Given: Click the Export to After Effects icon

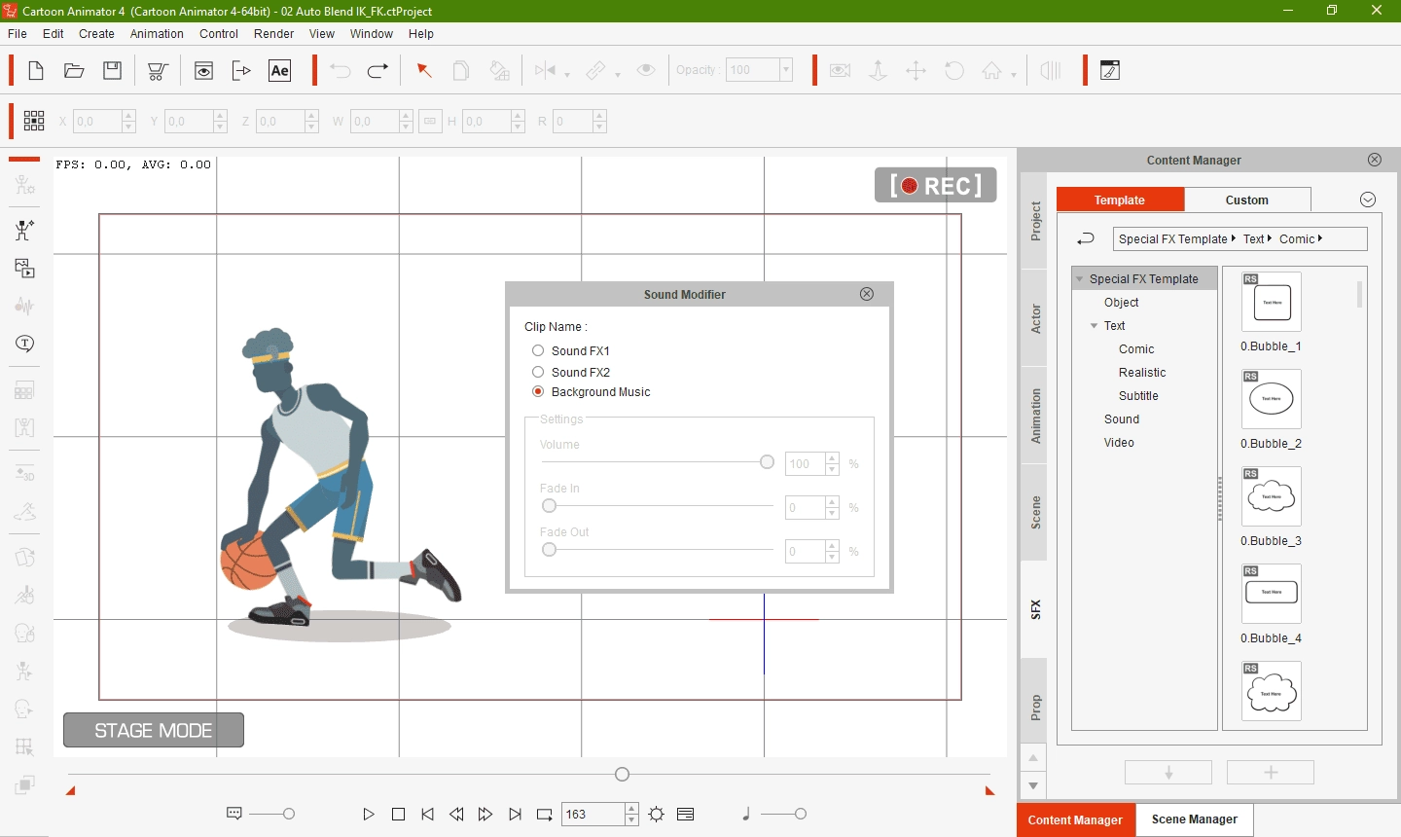Looking at the screenshot, I should (x=280, y=70).
